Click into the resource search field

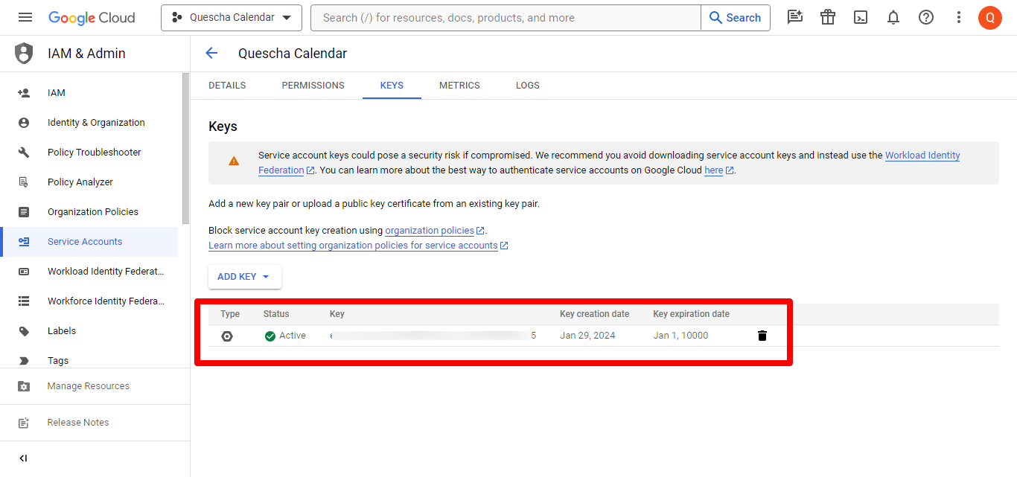(506, 18)
